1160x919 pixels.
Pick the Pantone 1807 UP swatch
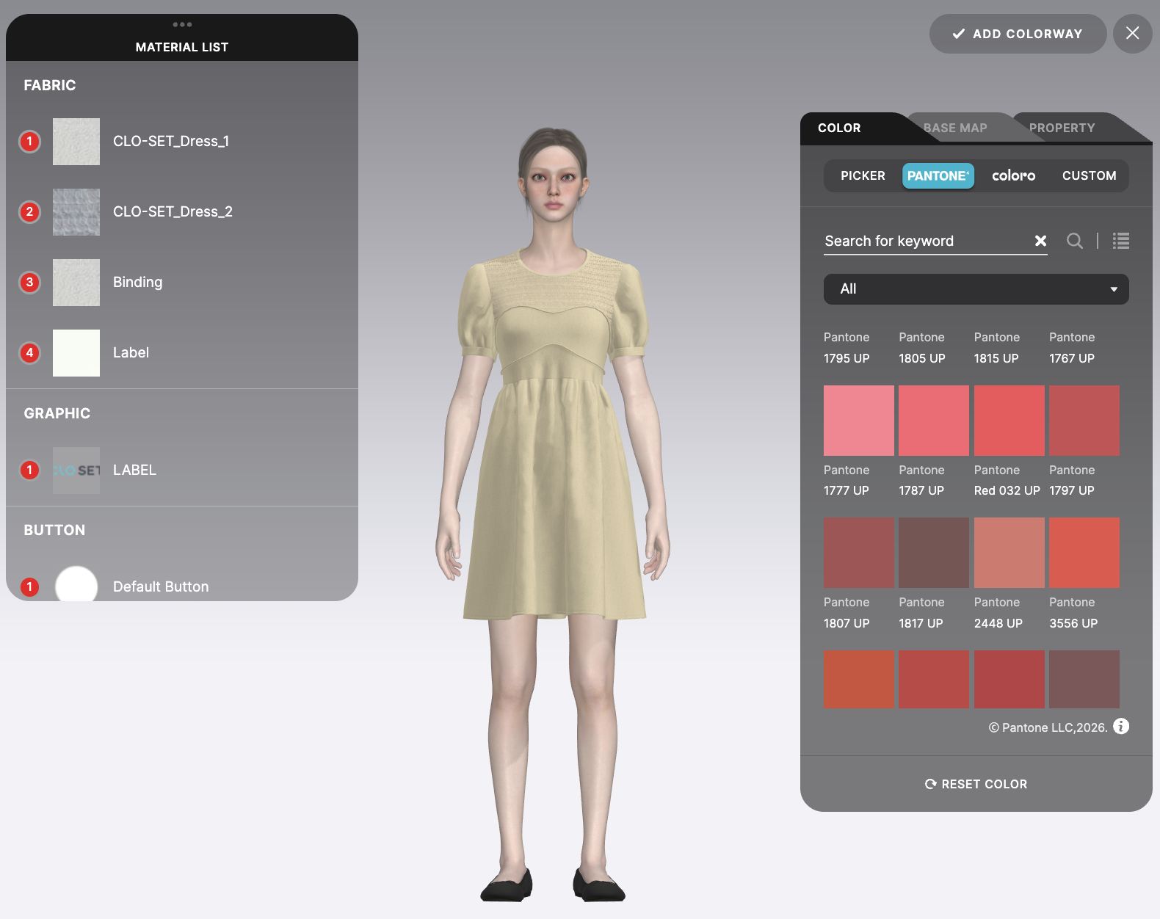coord(859,553)
